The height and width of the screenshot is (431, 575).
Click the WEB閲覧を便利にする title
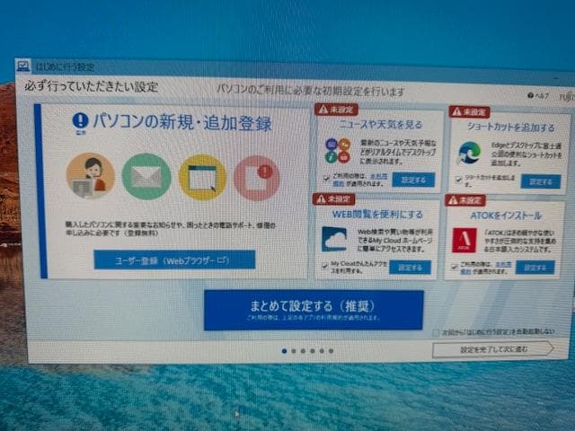tap(377, 214)
